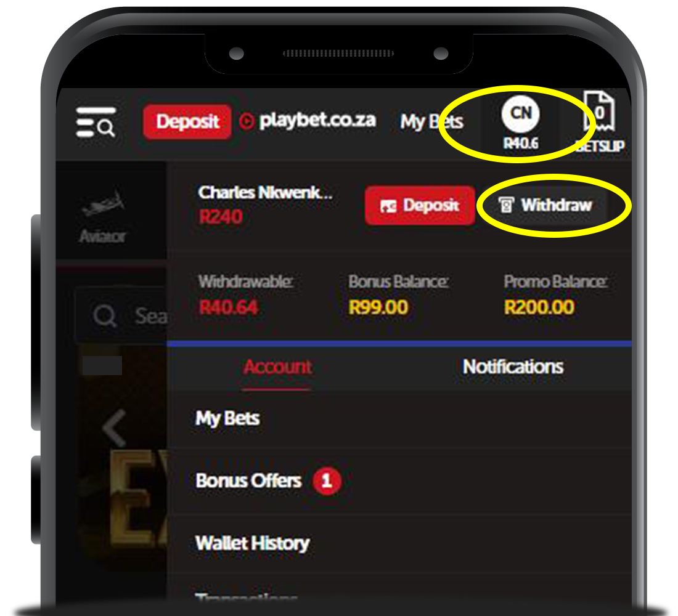The width and height of the screenshot is (678, 616).
Task: Tap Deposit button next to account name
Action: click(x=420, y=205)
